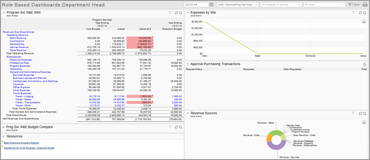Open the Office Supplies link
Image resolution: width=370 pixels, height=160 pixels.
pos(21,87)
